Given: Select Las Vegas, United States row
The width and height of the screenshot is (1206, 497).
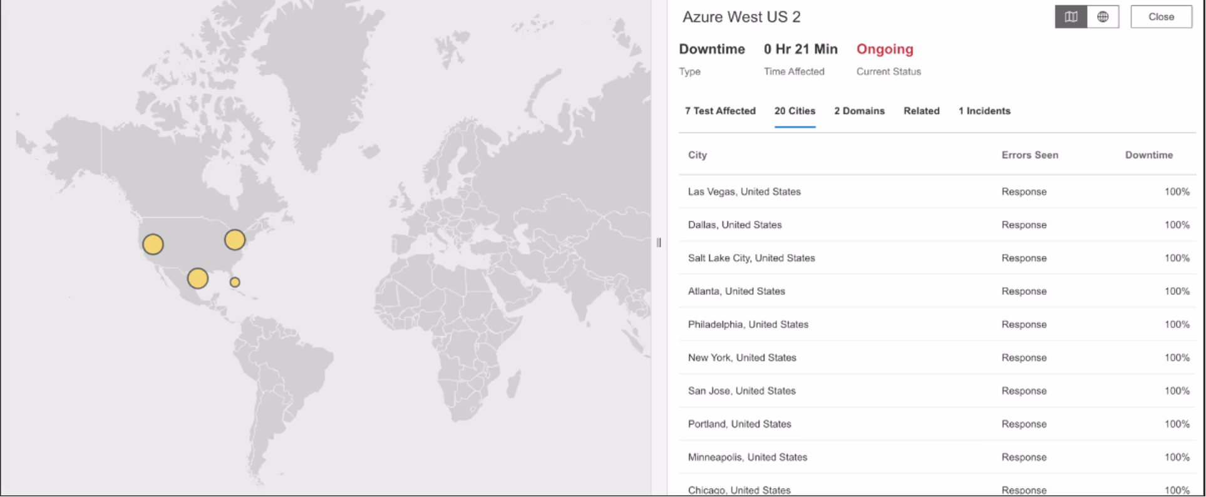Looking at the screenshot, I should pyautogui.click(x=937, y=192).
